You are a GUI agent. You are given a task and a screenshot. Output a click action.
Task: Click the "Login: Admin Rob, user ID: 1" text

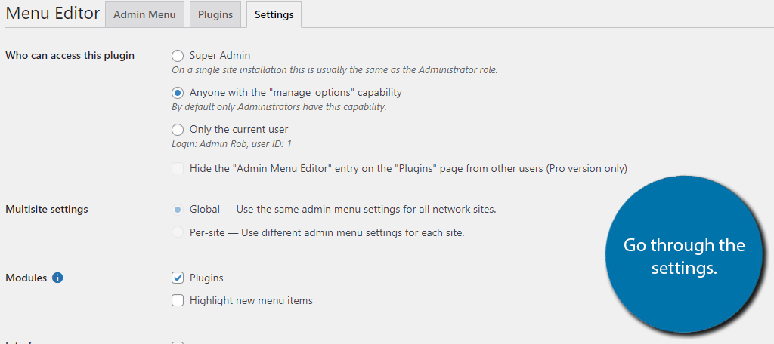point(231,143)
